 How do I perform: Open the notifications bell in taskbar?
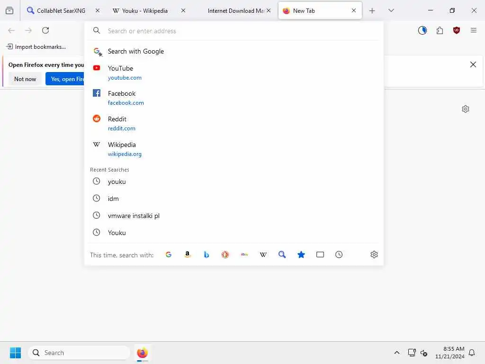pos(472,353)
